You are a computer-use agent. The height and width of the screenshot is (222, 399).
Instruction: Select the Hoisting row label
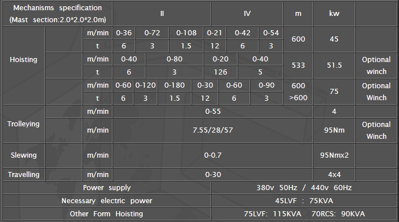24,66
